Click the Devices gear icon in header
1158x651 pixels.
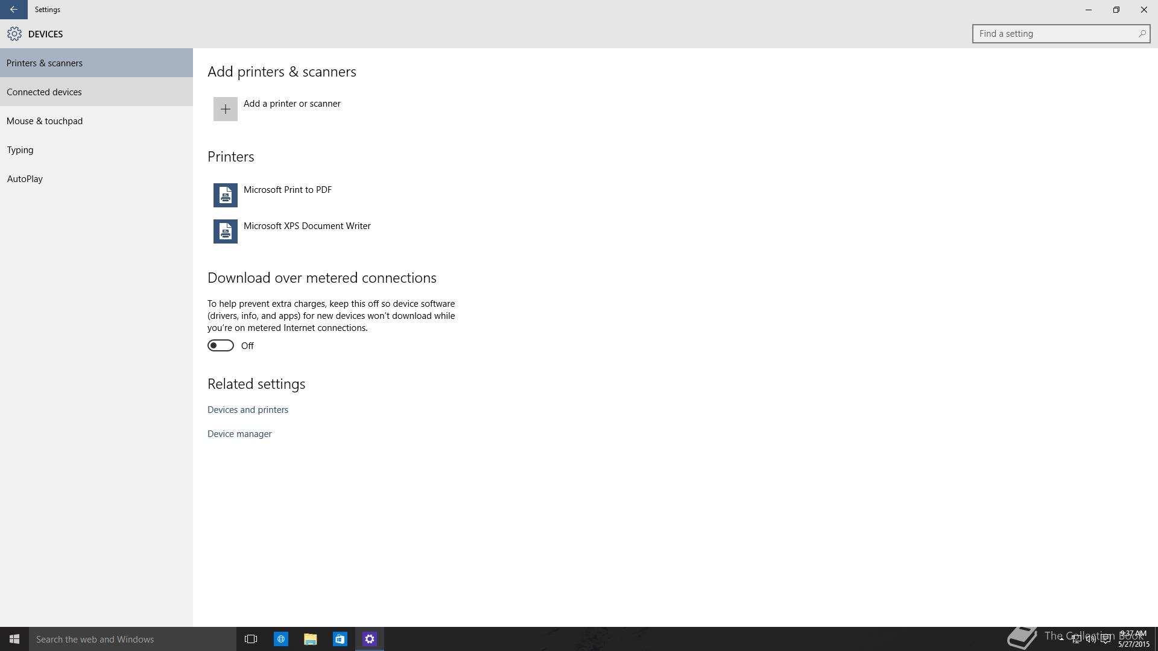click(14, 34)
